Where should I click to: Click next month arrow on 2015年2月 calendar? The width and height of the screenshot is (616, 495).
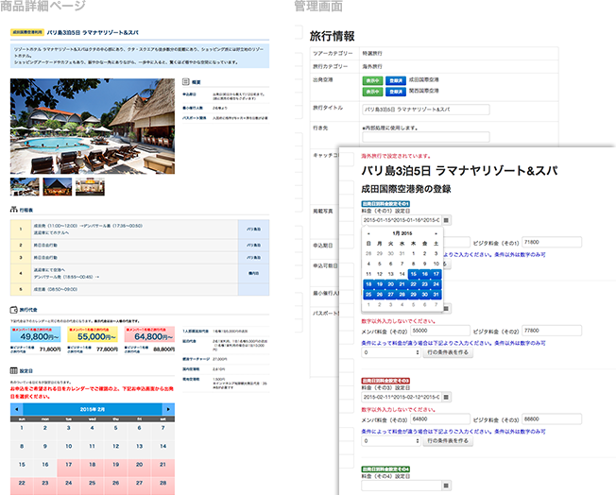[168, 409]
